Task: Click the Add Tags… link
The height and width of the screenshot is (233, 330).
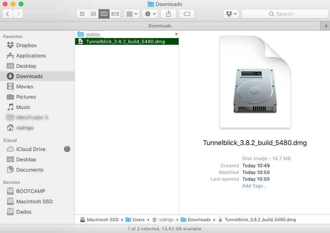Action: click(x=255, y=186)
